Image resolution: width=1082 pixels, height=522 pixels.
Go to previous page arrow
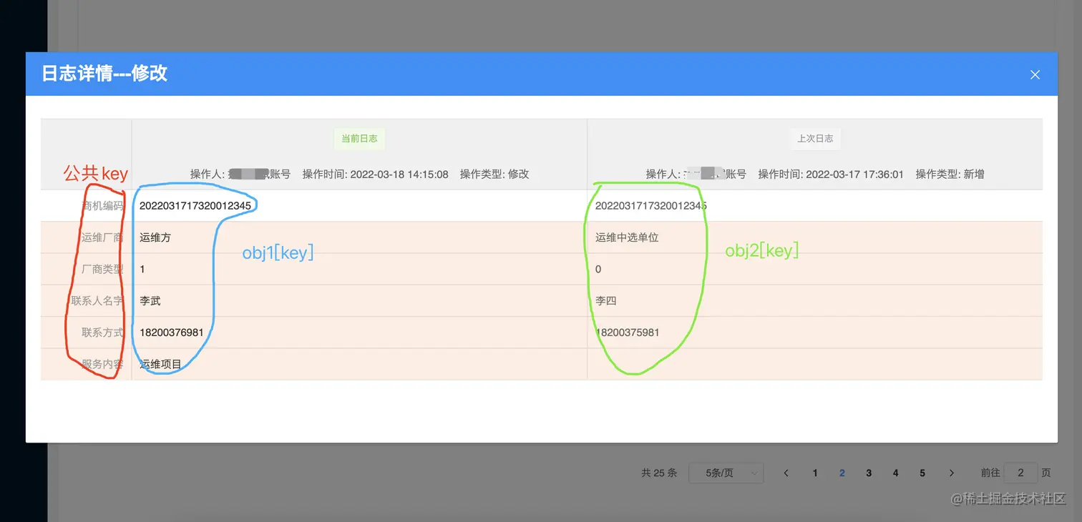786,473
